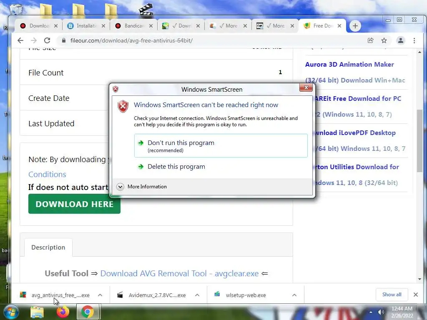427x320 pixels.
Task: Click the DOWNLOAD HERE button
Action: 74,204
